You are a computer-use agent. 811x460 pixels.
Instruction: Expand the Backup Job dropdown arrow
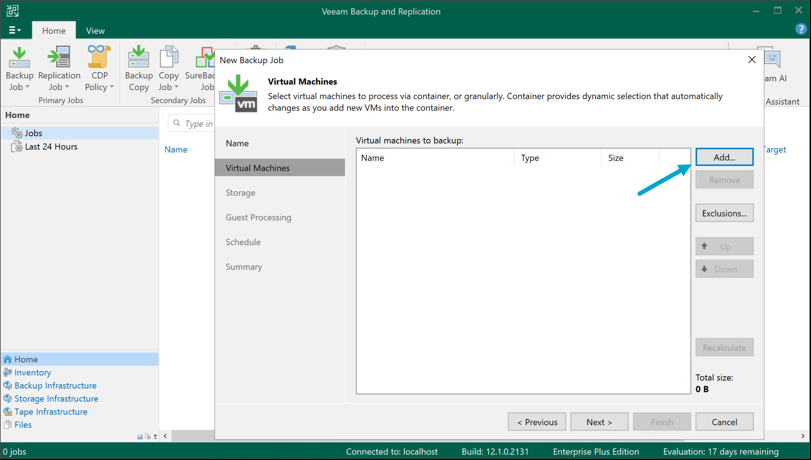(28, 87)
